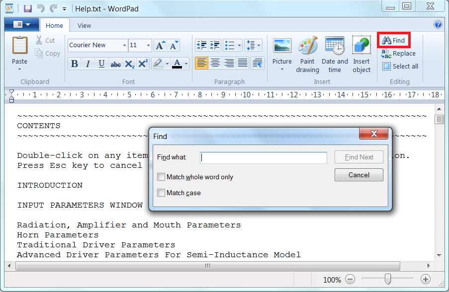Expand the text color dropdown arrow
The image size is (449, 292).
(186, 64)
